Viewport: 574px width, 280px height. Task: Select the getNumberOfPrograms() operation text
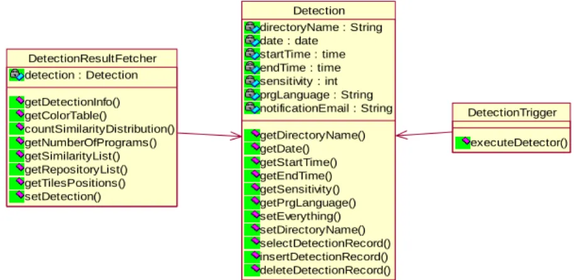pos(91,143)
